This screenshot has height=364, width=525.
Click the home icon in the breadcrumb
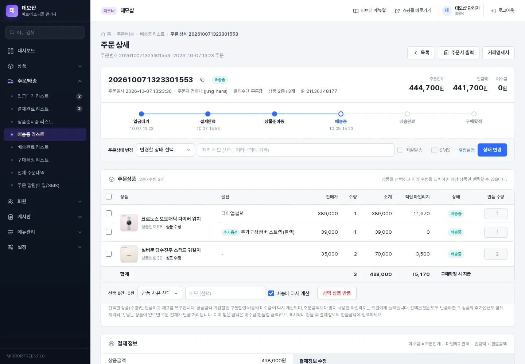103,34
